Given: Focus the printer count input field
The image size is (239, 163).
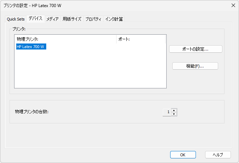Looking at the screenshot, I should (x=167, y=112).
